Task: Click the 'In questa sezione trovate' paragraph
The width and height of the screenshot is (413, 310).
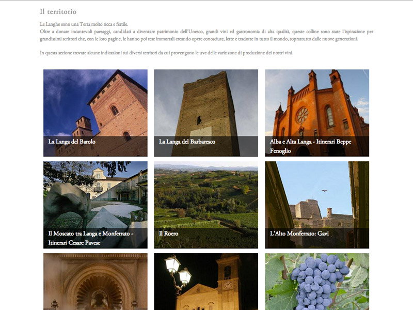Action: (166, 53)
